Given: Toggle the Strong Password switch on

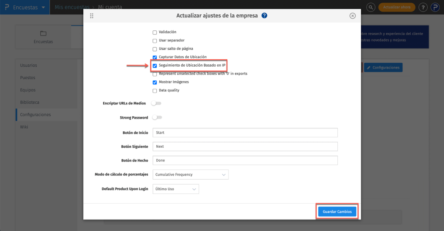Looking at the screenshot, I should pyautogui.click(x=157, y=117).
